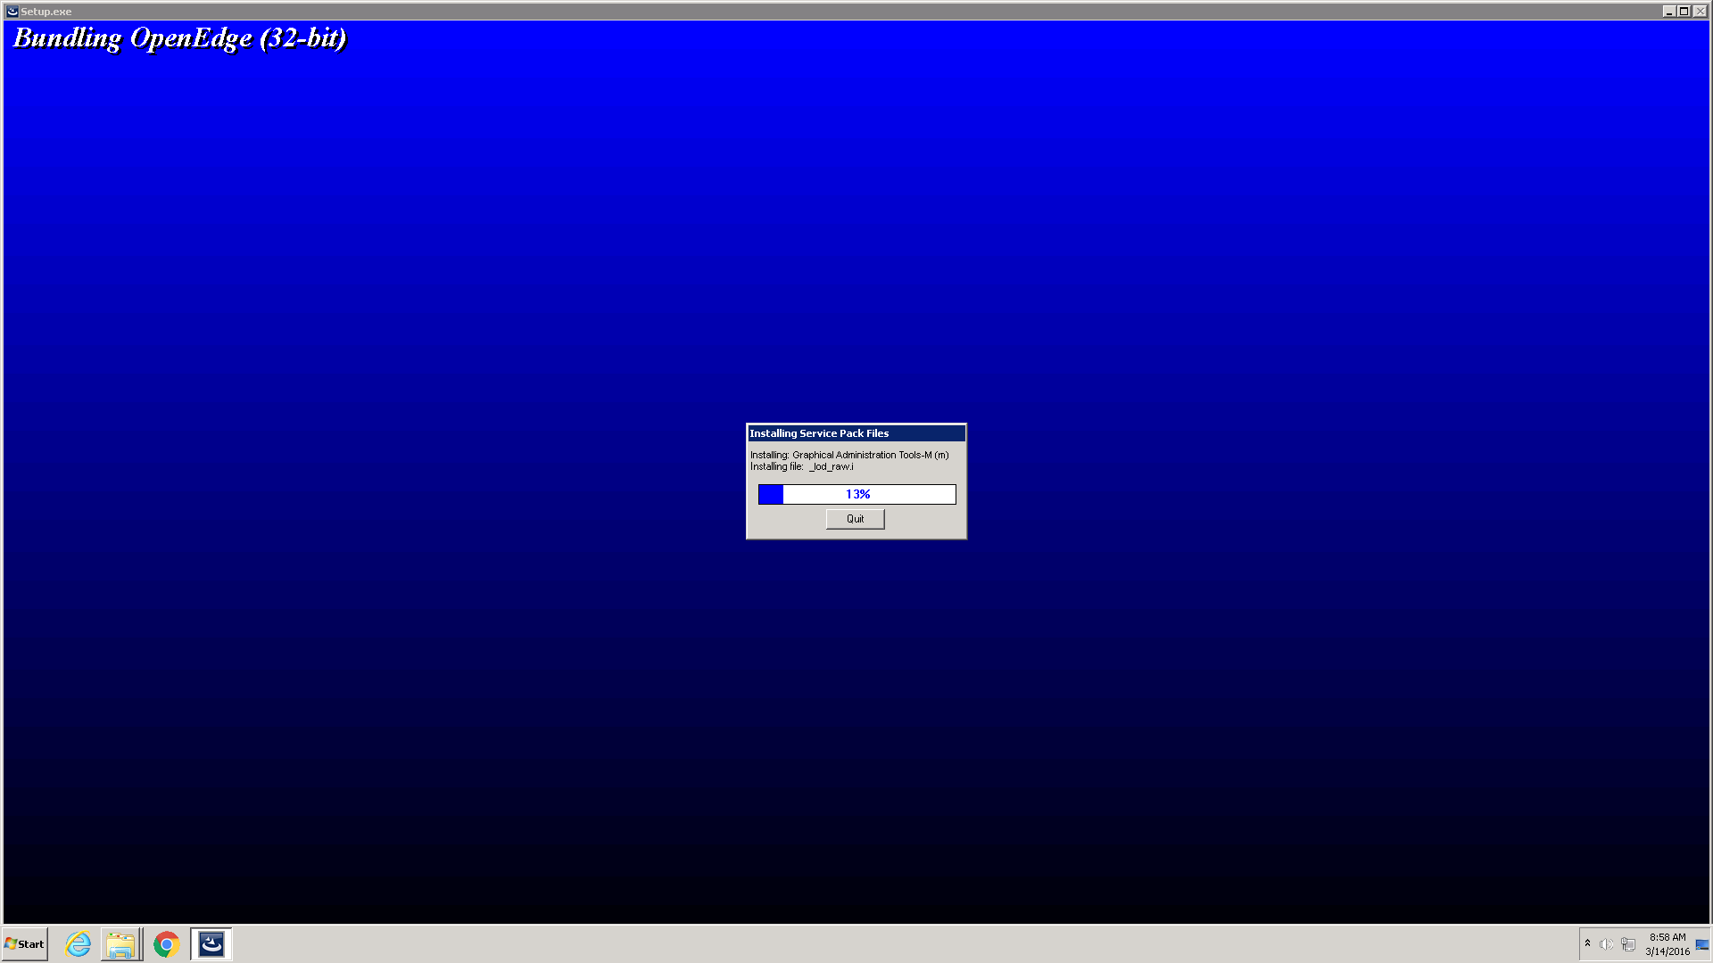Maximize the Setup.exe window

click(1684, 12)
